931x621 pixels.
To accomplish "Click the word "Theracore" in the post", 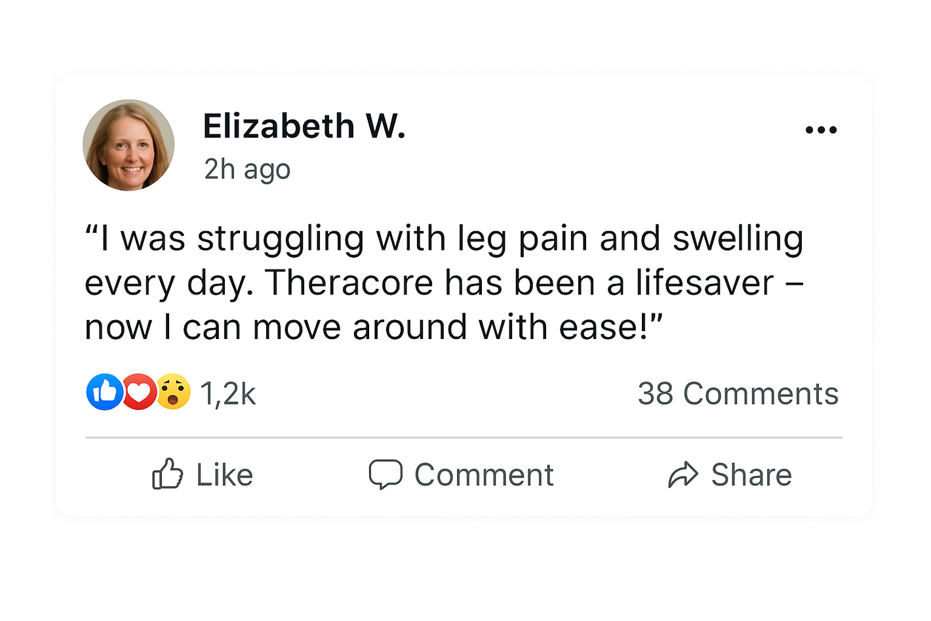I will [x=349, y=283].
